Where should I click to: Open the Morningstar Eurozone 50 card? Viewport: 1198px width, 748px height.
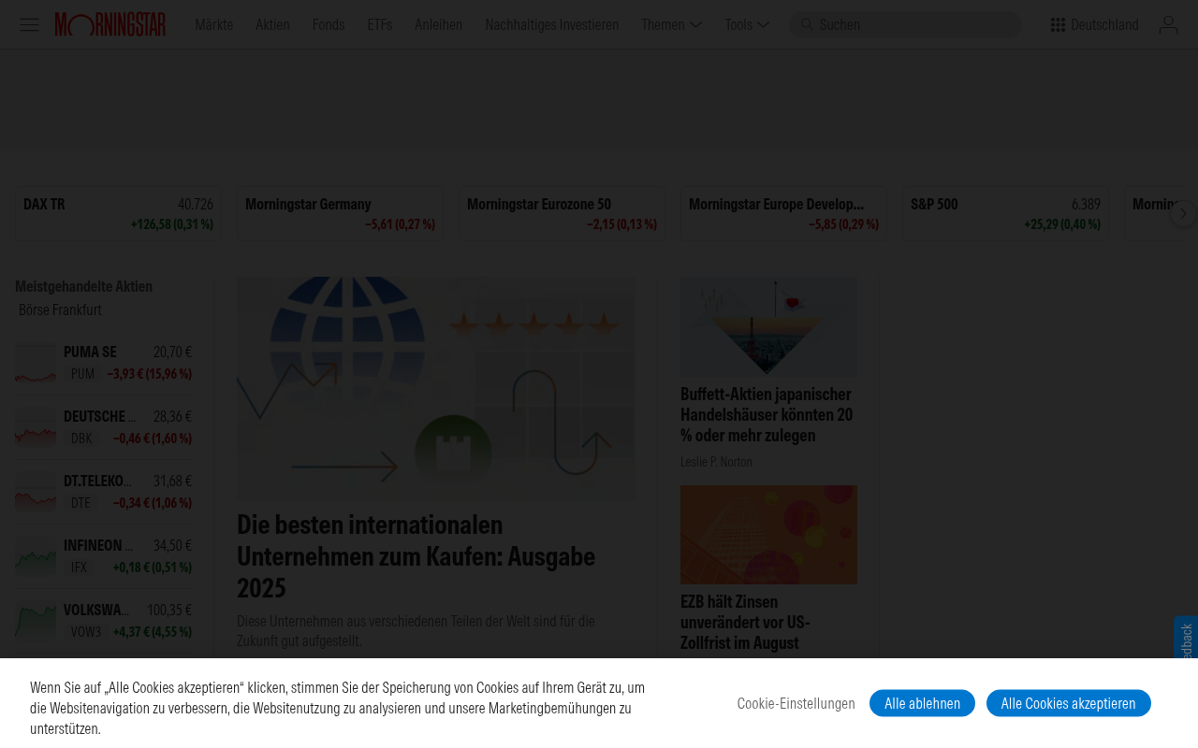point(562,213)
